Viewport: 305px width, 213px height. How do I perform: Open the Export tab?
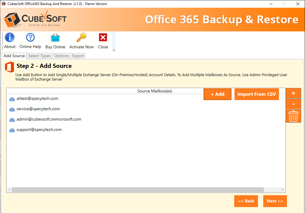[x=78, y=56]
